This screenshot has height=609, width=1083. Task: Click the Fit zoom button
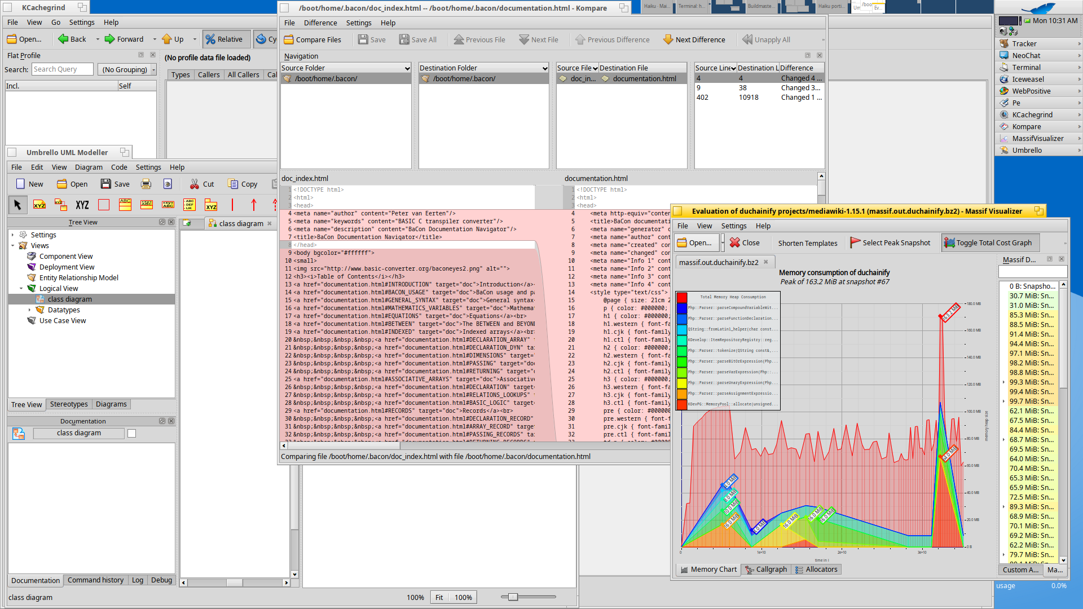tap(439, 597)
